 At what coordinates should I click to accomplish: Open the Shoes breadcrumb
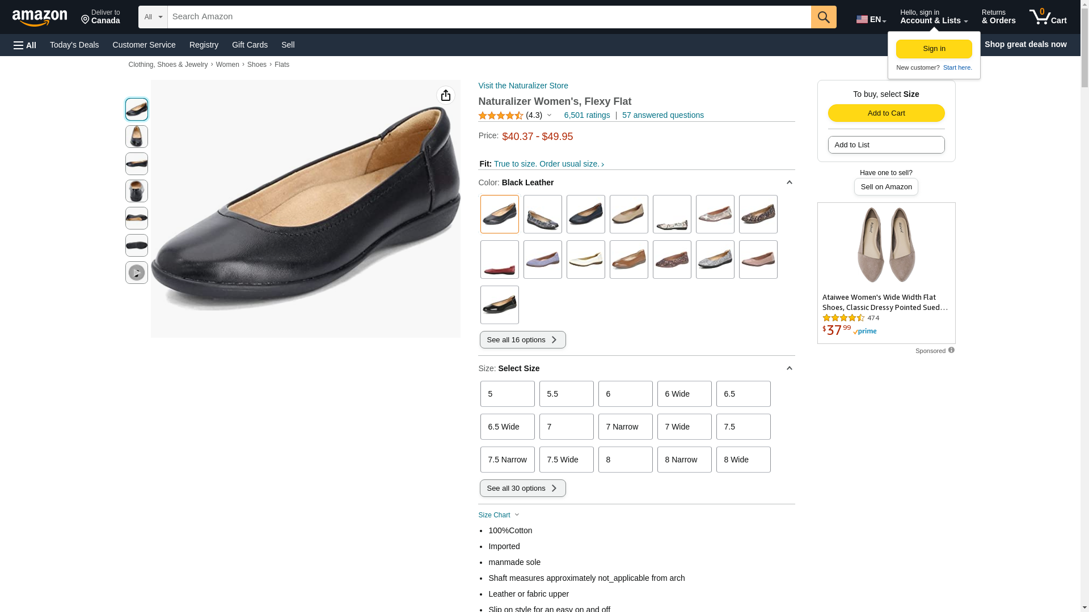coord(257,65)
